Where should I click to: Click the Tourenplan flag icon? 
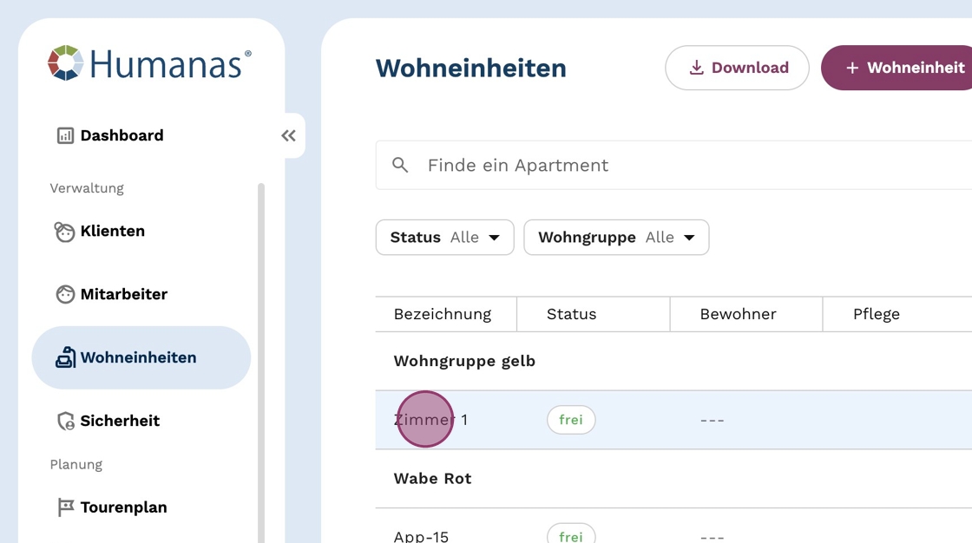[65, 507]
